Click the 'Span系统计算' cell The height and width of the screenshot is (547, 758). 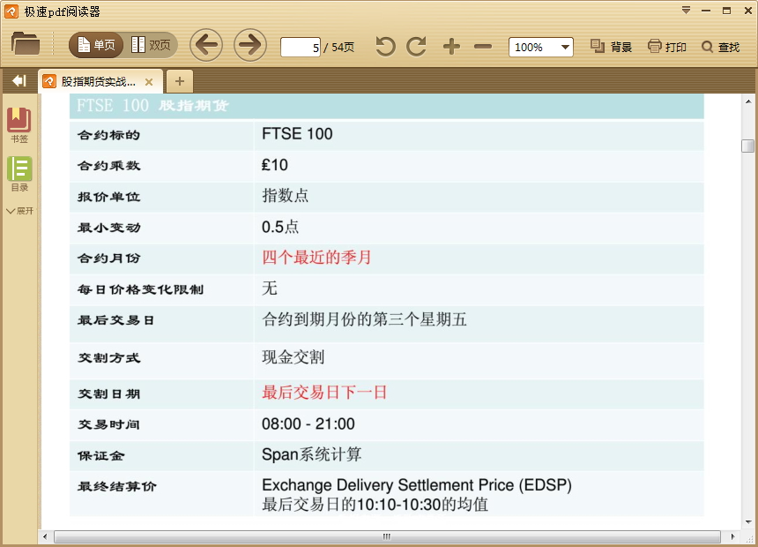click(x=311, y=454)
